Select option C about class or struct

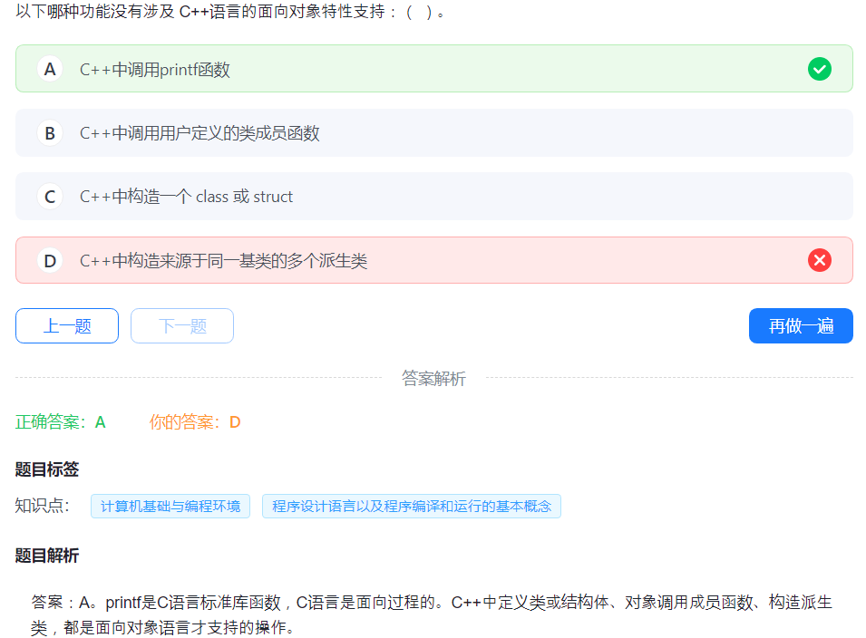(434, 197)
